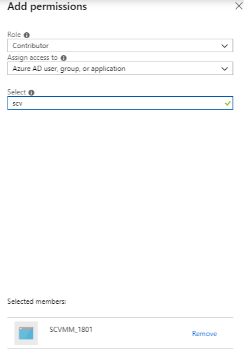The height and width of the screenshot is (359, 244).
Task: Open the Azure AD user, group, or application dropdown
Action: (x=120, y=69)
